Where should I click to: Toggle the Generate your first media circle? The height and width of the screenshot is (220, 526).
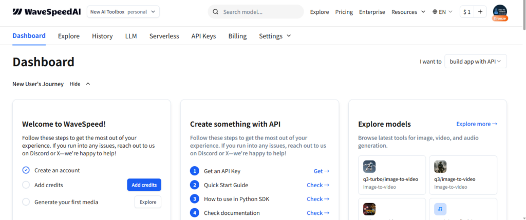click(26, 202)
